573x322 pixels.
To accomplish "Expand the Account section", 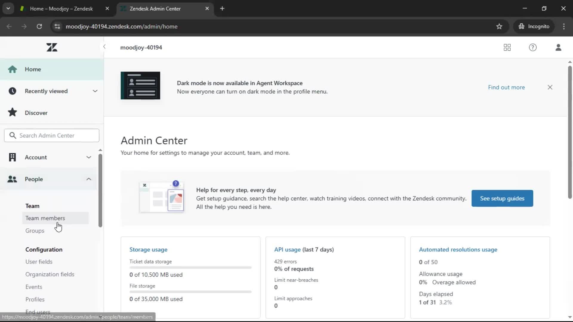I will [89, 157].
